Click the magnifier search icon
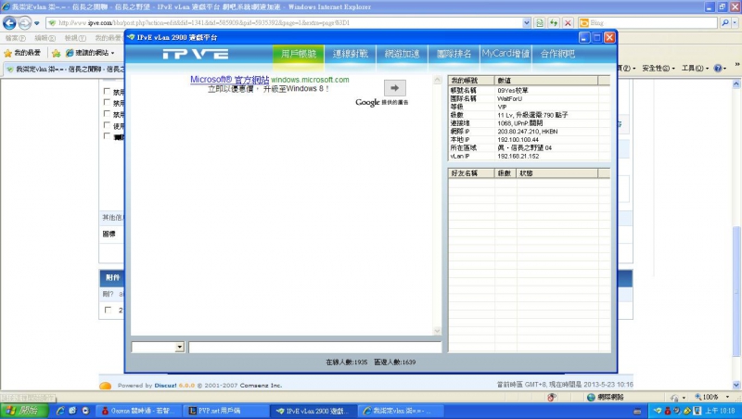The image size is (742, 419). 725,22
